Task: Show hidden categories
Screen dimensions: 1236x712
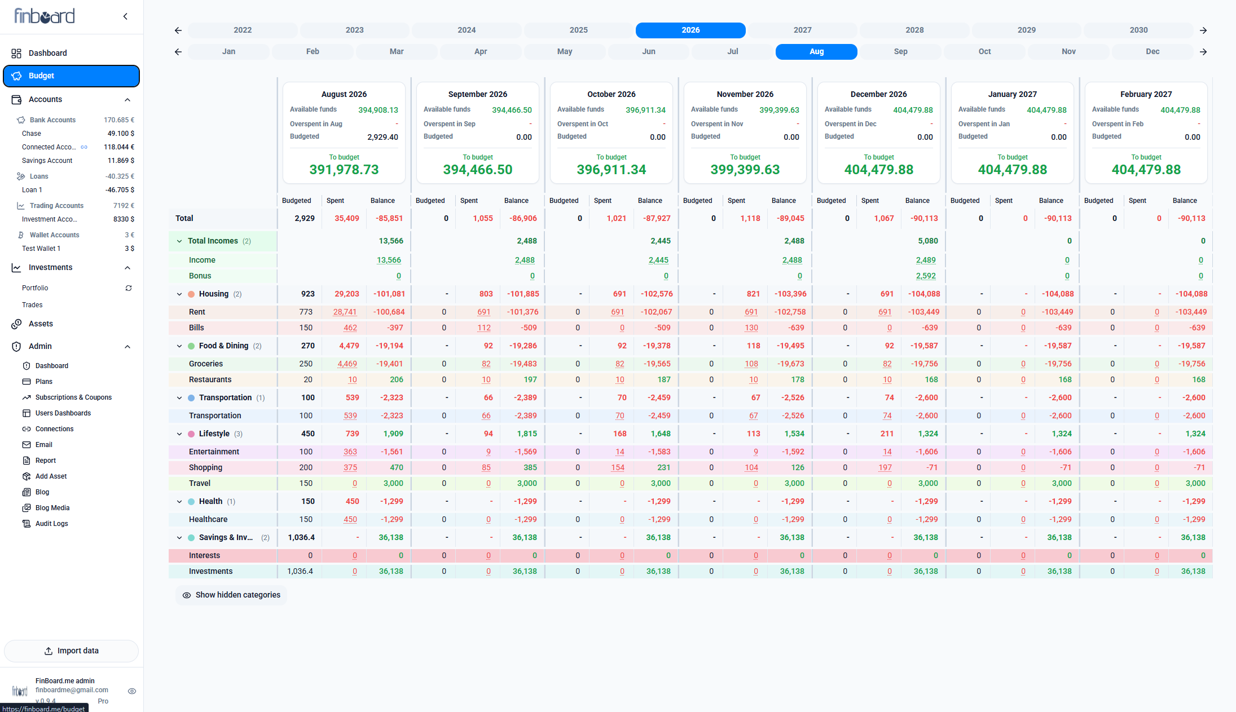Action: pyautogui.click(x=231, y=595)
